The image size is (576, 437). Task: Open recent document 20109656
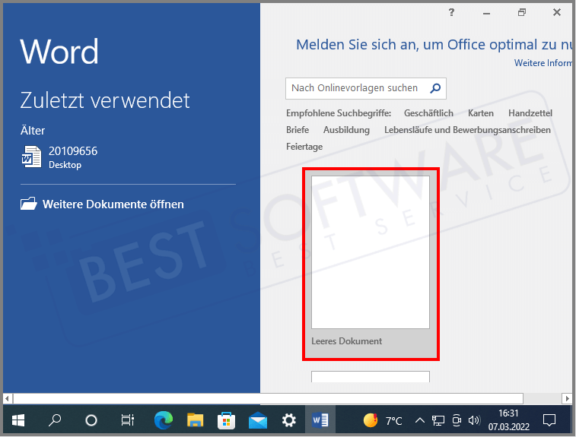point(59,157)
